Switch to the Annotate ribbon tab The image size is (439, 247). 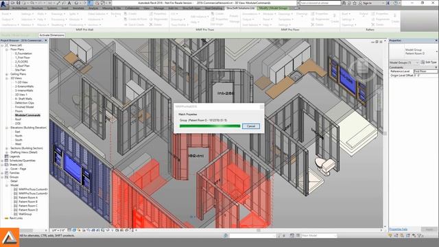pos(78,8)
